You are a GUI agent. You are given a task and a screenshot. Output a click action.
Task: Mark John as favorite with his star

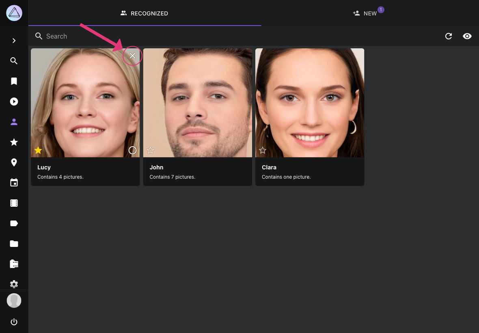click(x=150, y=150)
